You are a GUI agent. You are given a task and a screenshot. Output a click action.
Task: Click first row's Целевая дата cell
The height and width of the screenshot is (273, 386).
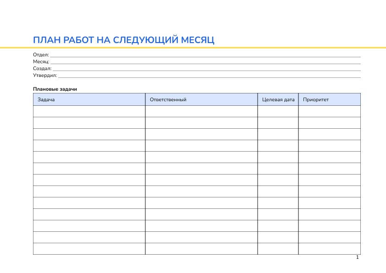click(x=278, y=111)
